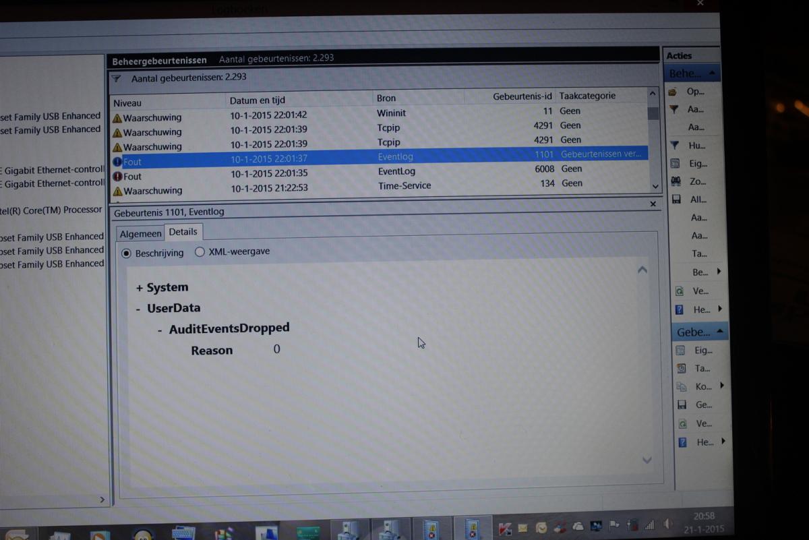Viewport: 809px width, 540px height.
Task: Click the error icon on the 6008 row
Action: (117, 177)
